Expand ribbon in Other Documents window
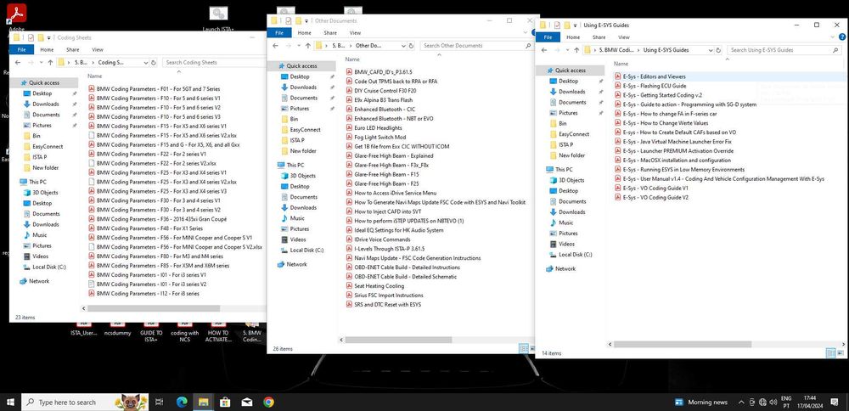849x411 pixels. pyautogui.click(x=525, y=33)
